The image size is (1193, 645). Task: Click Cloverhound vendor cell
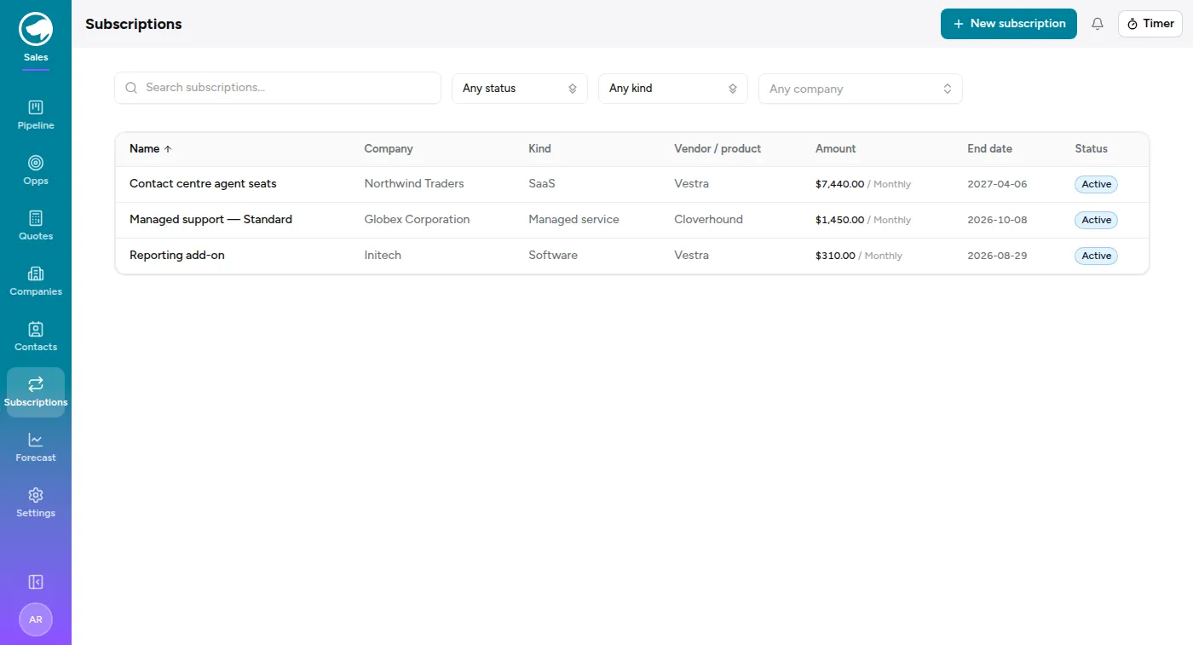708,220
